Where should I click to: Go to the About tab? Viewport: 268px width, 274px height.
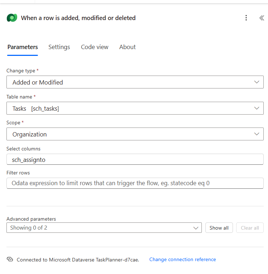[127, 47]
